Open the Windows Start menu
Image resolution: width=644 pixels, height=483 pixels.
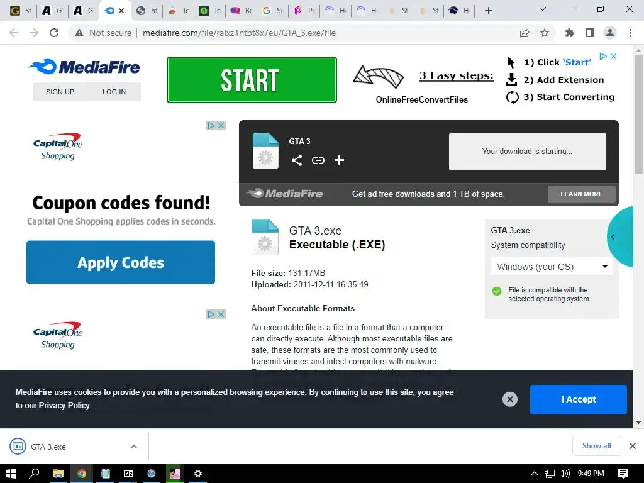pyautogui.click(x=11, y=474)
